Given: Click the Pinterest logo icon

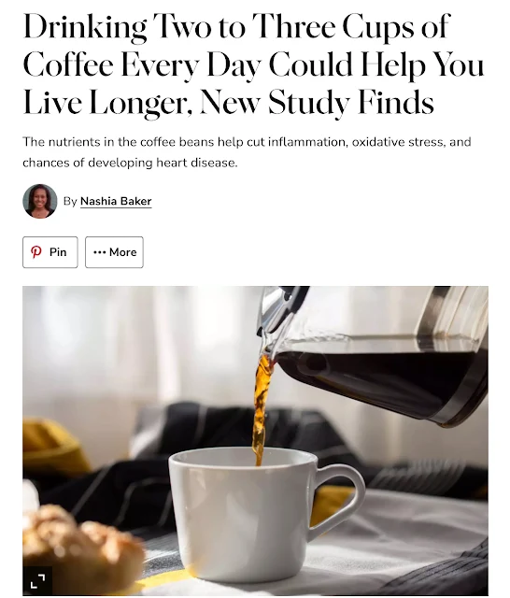Looking at the screenshot, I should 35,252.
